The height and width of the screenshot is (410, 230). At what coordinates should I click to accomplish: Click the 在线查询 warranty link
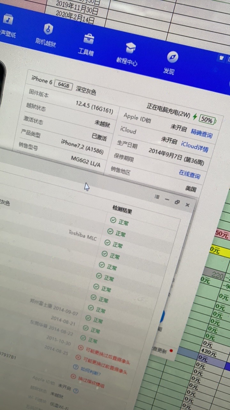[189, 175]
